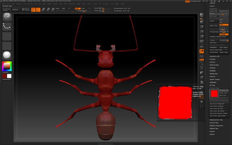
Task: Toggle Local transformations button
Action: pyautogui.click(x=201, y=51)
